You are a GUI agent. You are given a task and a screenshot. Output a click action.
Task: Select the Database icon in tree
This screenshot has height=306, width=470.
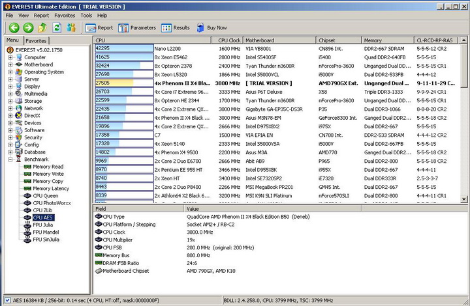(19, 152)
